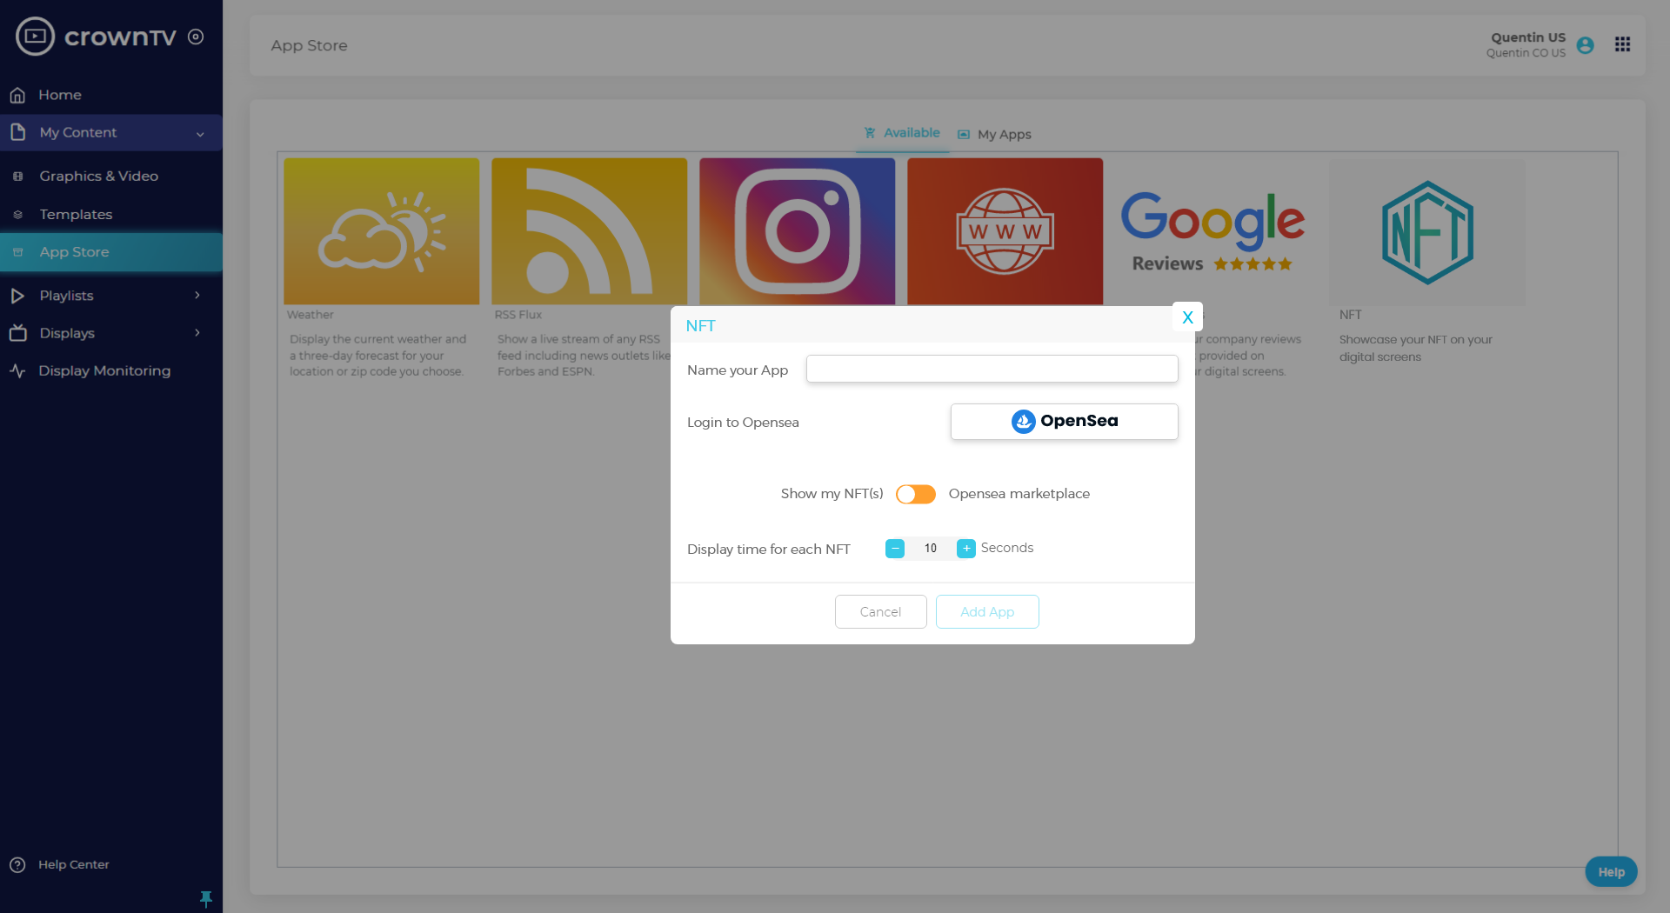Screen dimensions: 1670x913
Task: Select the NFT app tile
Action: click(1427, 231)
